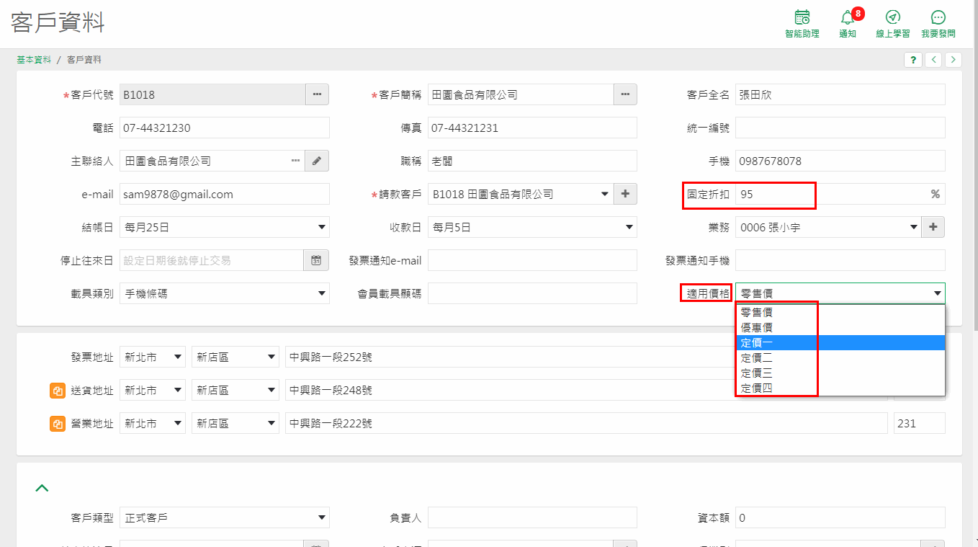Open the 發票地址 city dropdown 新北市

pos(153,357)
